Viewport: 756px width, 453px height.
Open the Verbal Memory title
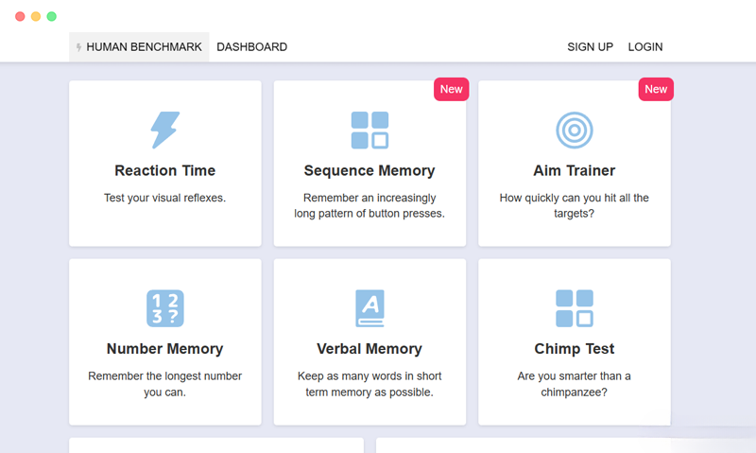pyautogui.click(x=369, y=349)
